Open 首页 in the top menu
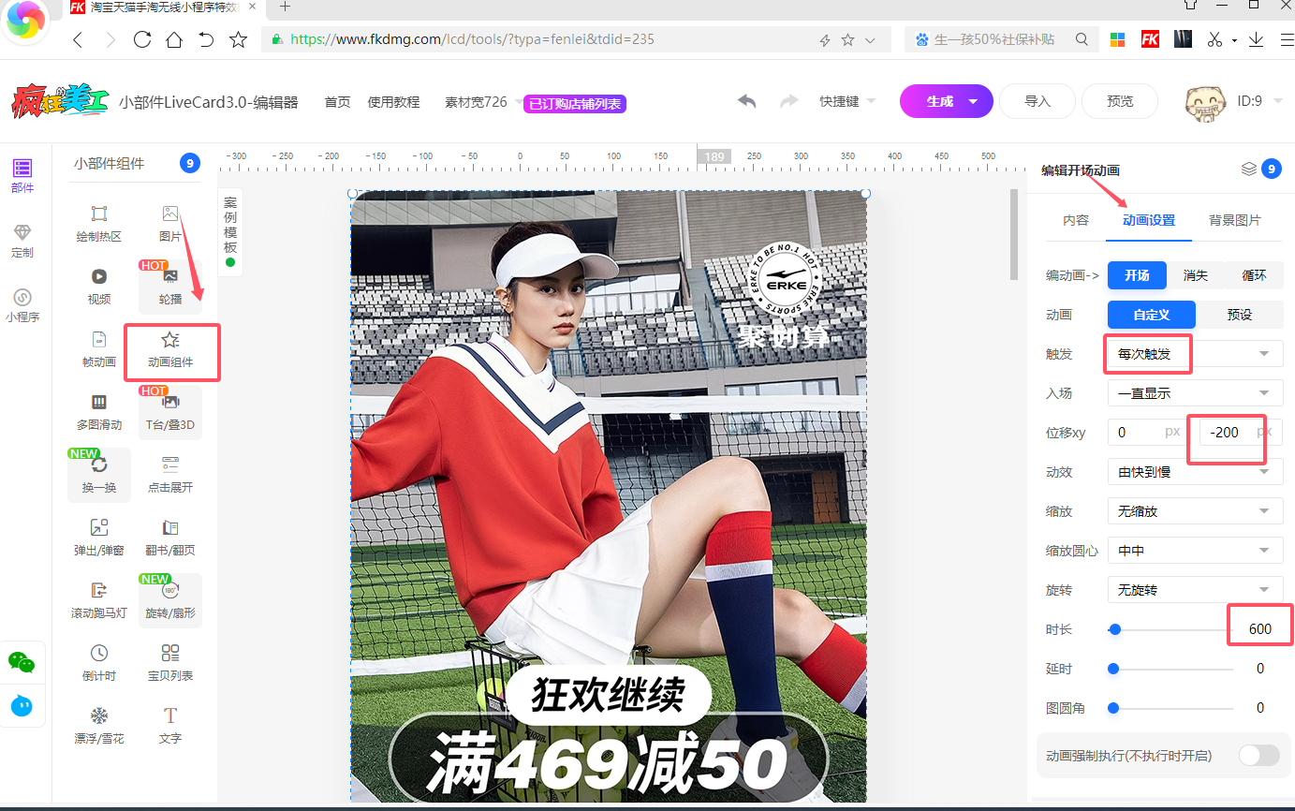This screenshot has width=1295, height=811. pos(337,102)
